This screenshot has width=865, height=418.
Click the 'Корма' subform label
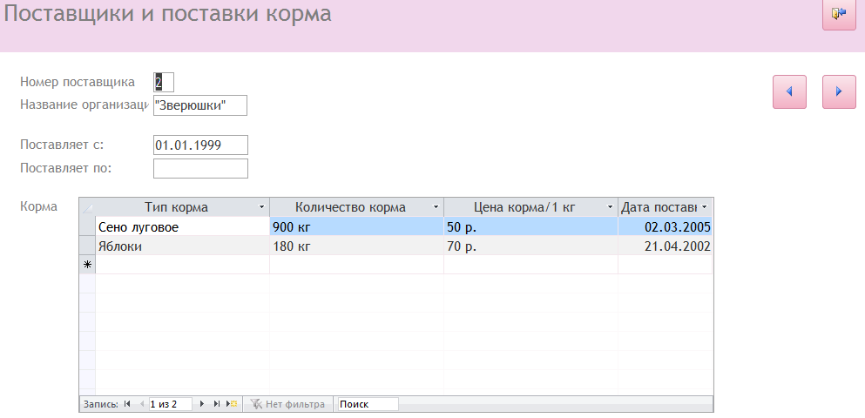coord(38,206)
